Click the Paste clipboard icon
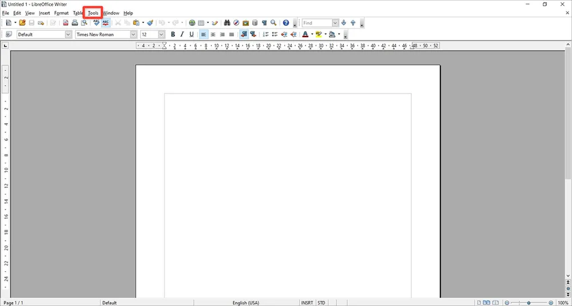Image resolution: width=572 pixels, height=306 pixels. [x=137, y=23]
